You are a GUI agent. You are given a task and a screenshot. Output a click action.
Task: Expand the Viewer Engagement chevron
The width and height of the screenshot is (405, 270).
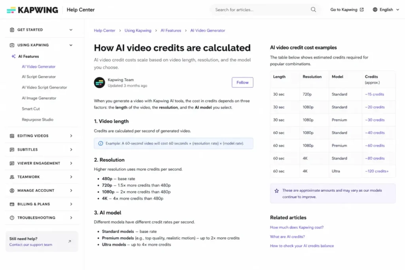coord(71,163)
